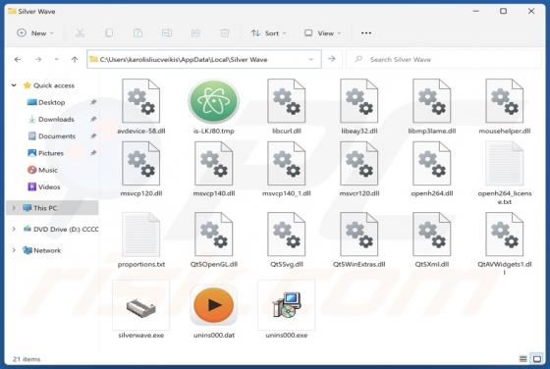Expand the Network node
Screen dimensions: 550x369
pos(14,250)
